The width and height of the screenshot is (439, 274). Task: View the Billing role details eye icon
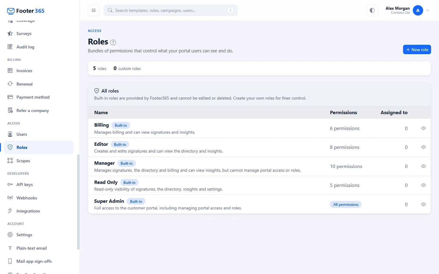click(423, 128)
